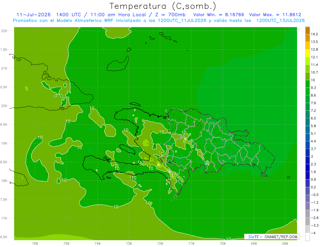This screenshot has width=320, height=247.
Task: Click the 72W longitude axis label
Action: [x=160, y=243]
